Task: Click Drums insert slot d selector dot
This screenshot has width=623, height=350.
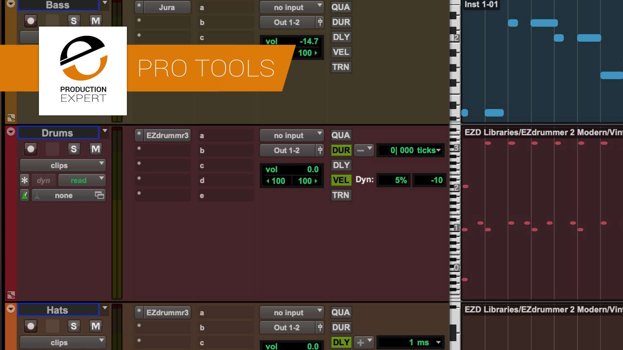Action: pyautogui.click(x=139, y=178)
